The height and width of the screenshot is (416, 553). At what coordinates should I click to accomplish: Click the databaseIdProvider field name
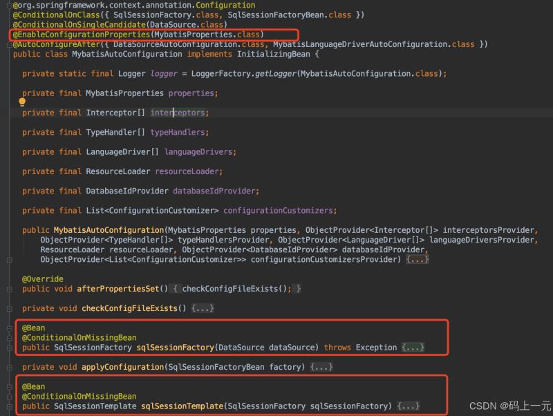(x=214, y=191)
